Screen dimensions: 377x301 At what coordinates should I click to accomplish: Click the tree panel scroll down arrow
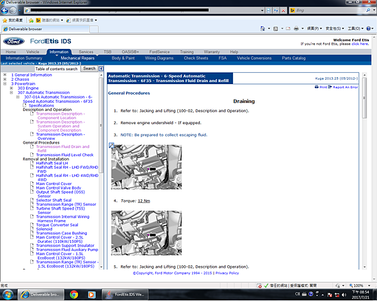(x=101, y=267)
